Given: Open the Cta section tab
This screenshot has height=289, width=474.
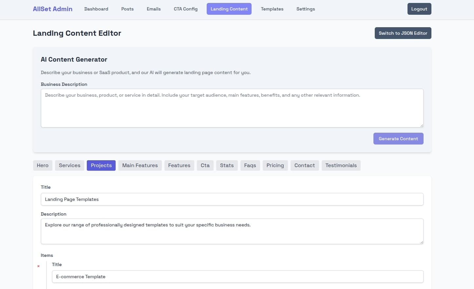Looking at the screenshot, I should point(205,165).
